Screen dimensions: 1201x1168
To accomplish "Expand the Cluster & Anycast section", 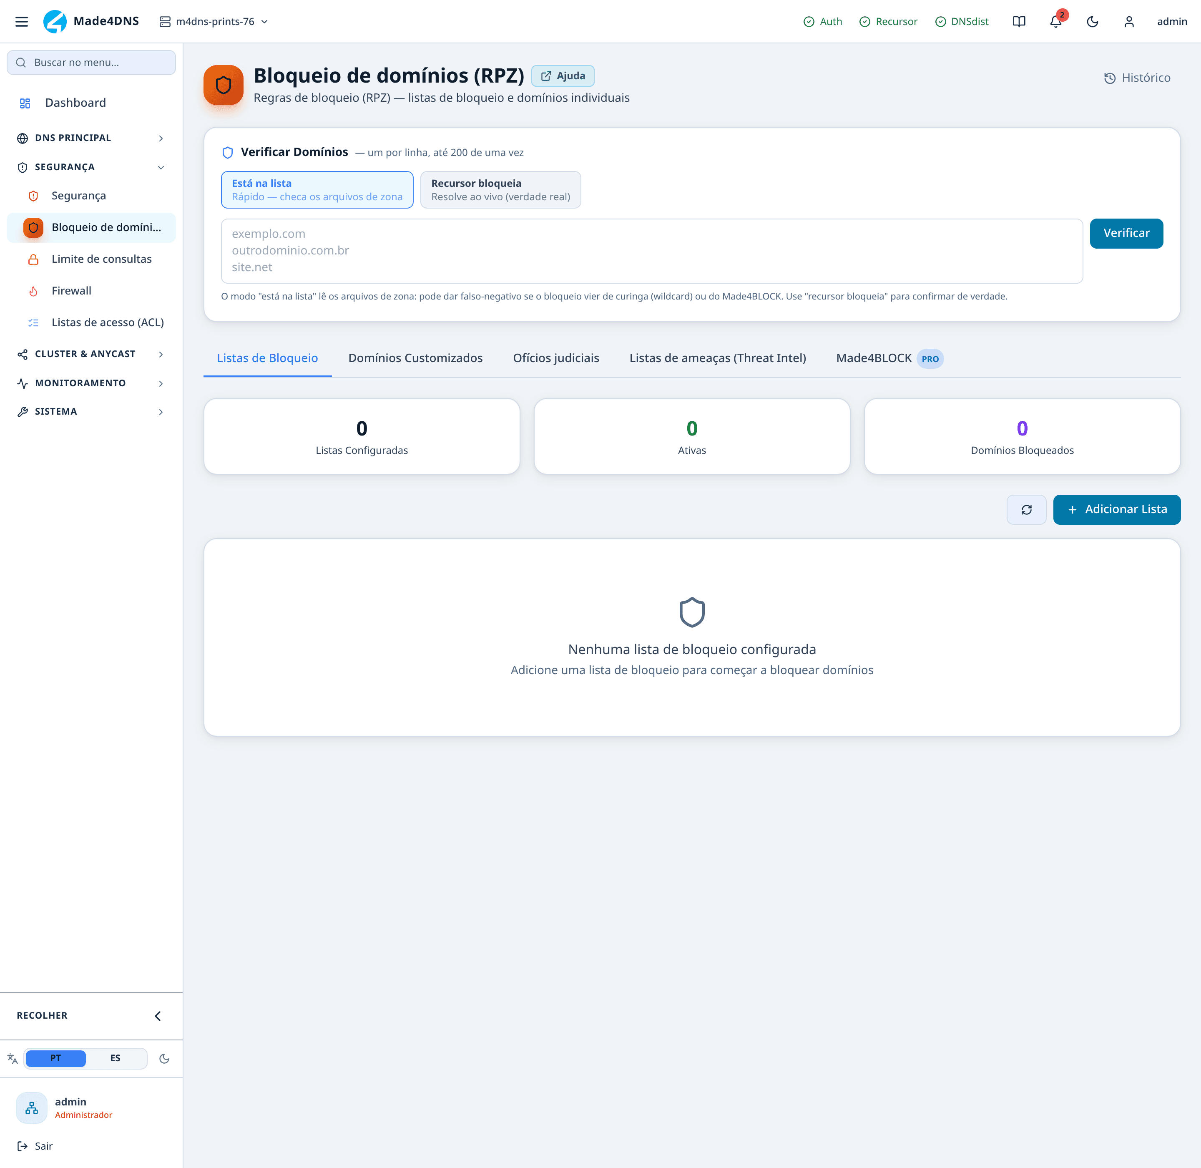I will [x=91, y=354].
